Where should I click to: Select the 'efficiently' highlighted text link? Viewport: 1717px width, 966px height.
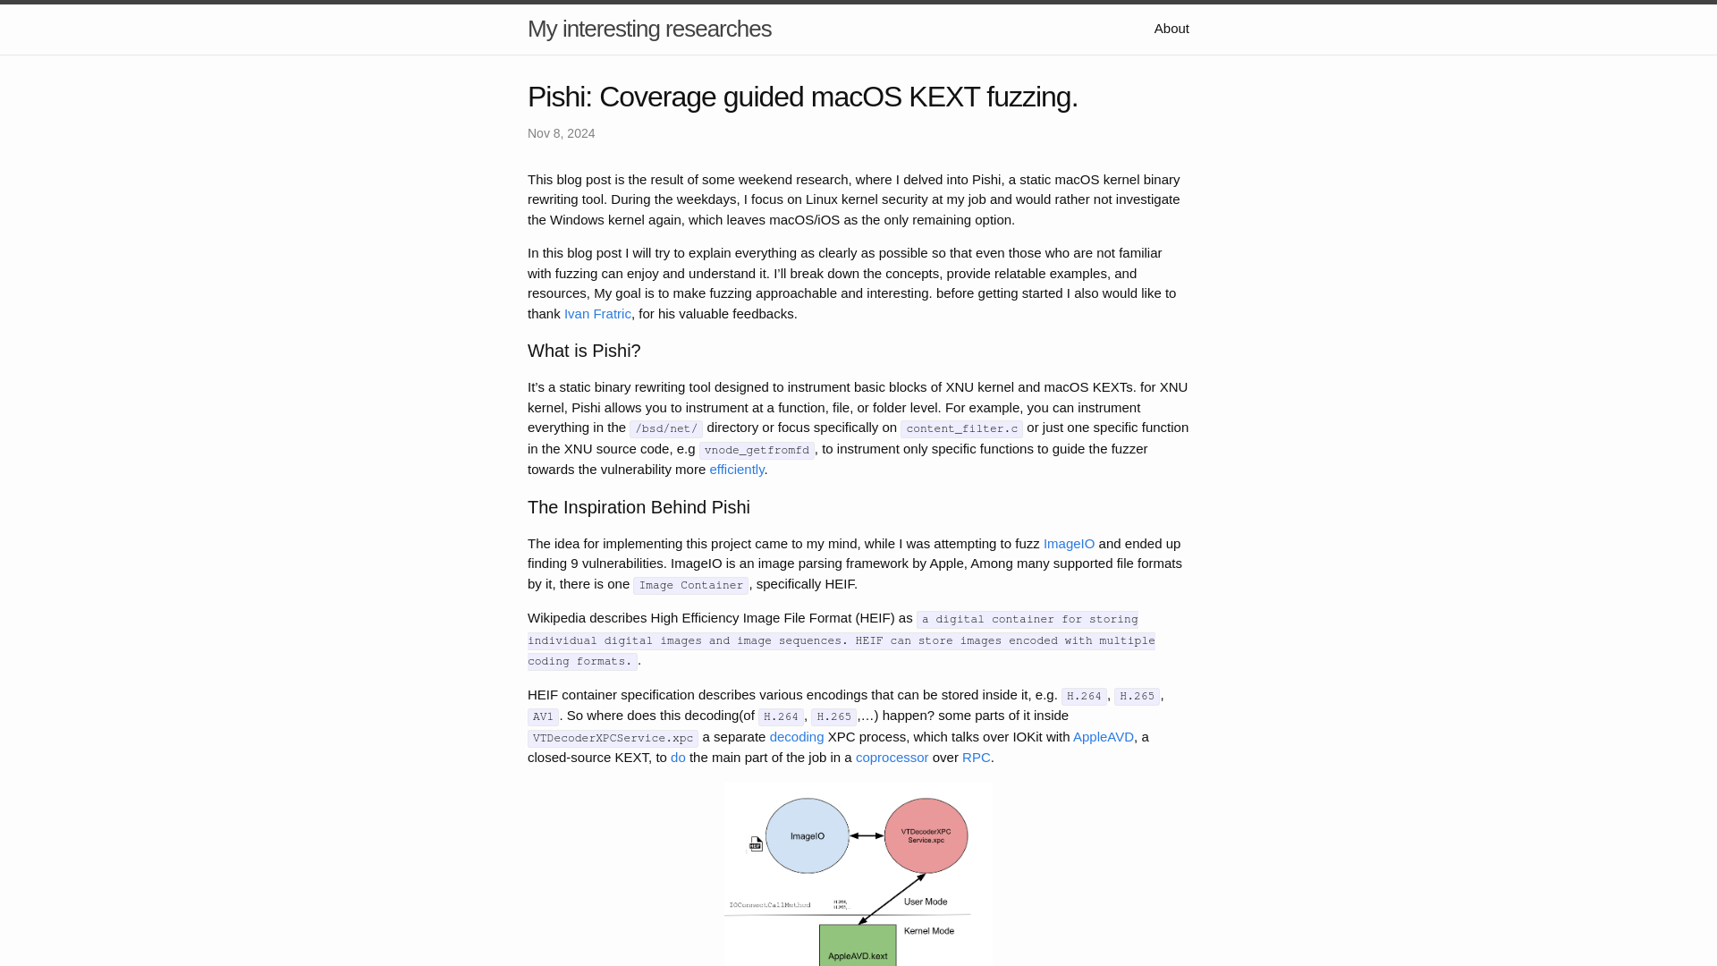coord(736,469)
